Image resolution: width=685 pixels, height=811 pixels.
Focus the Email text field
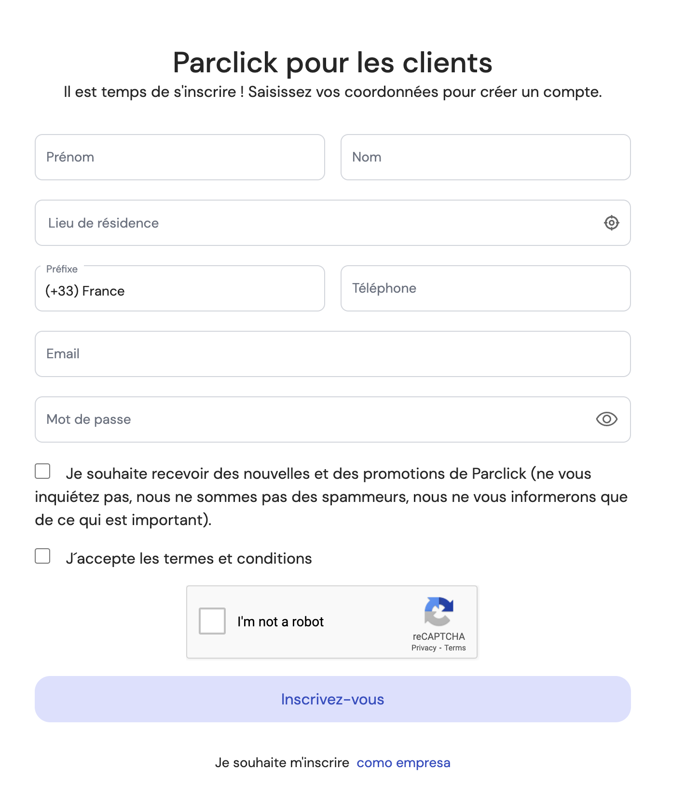pyautogui.click(x=332, y=354)
